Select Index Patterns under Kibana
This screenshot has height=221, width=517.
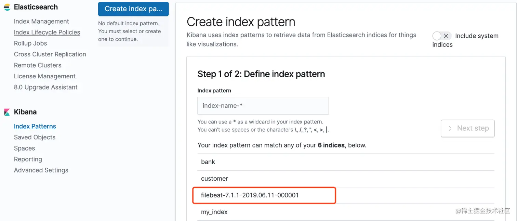coord(35,126)
